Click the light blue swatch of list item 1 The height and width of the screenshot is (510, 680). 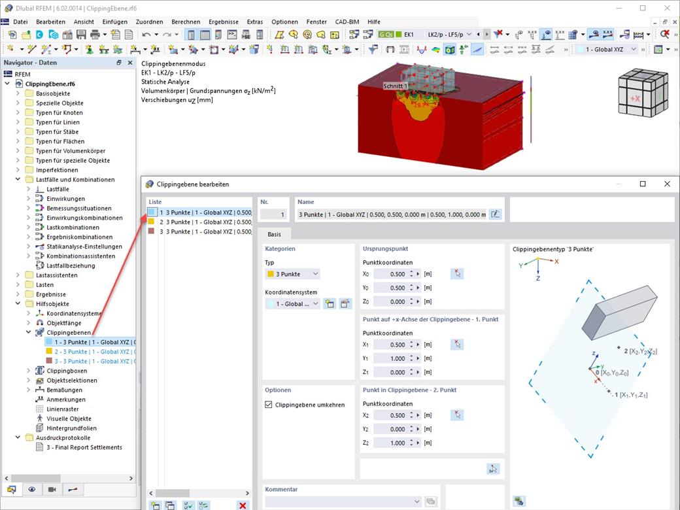click(151, 212)
